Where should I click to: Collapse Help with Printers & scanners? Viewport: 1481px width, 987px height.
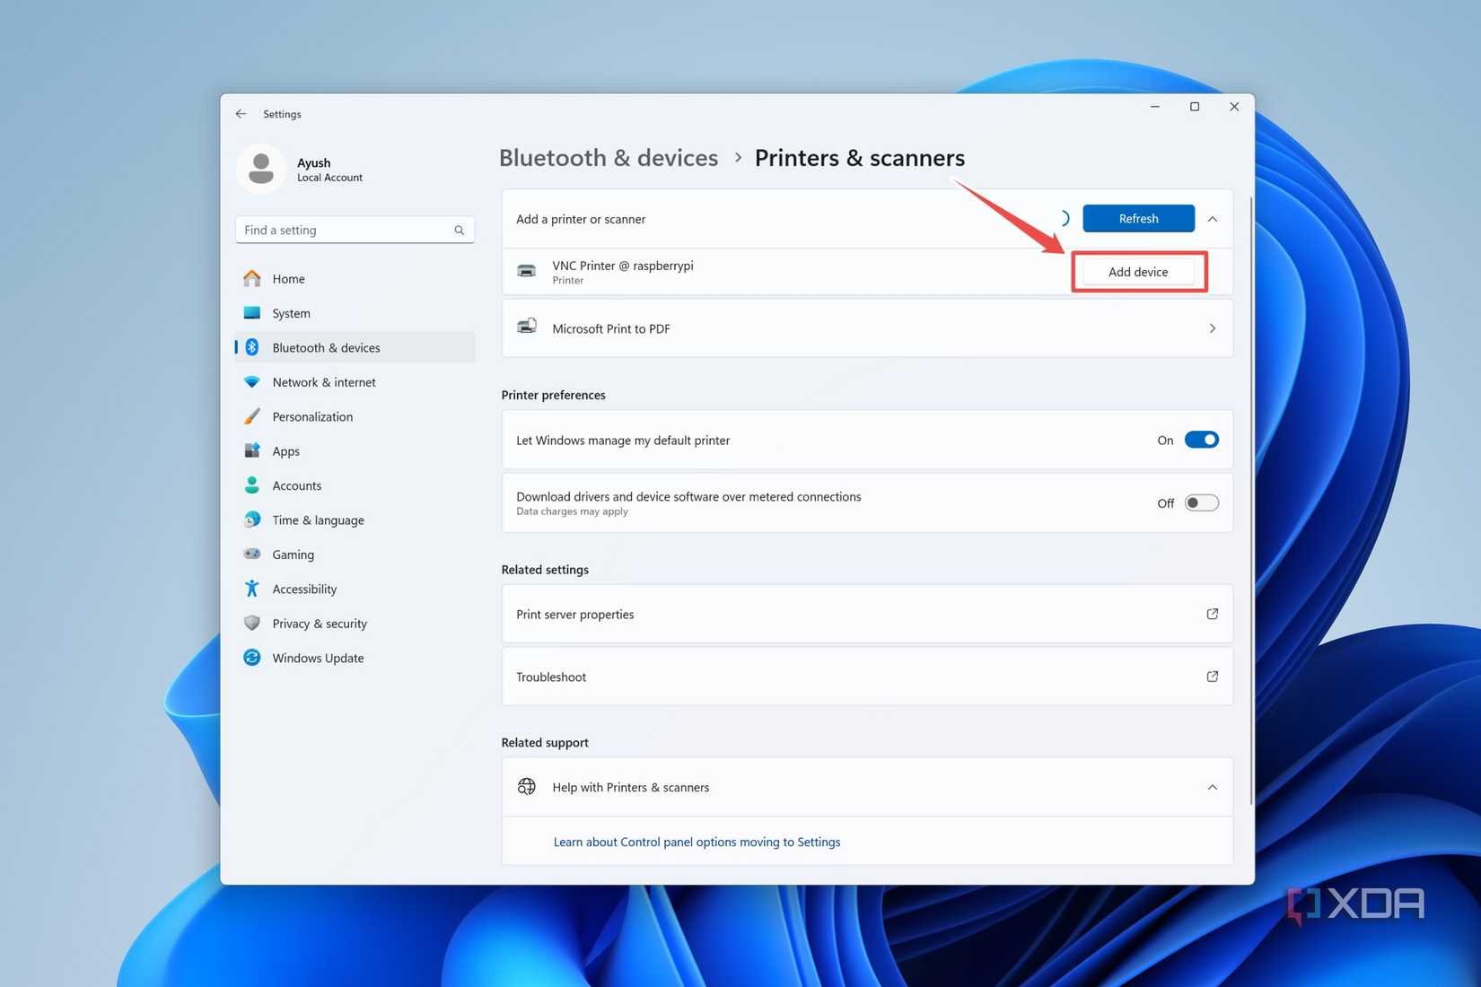coord(1213,787)
